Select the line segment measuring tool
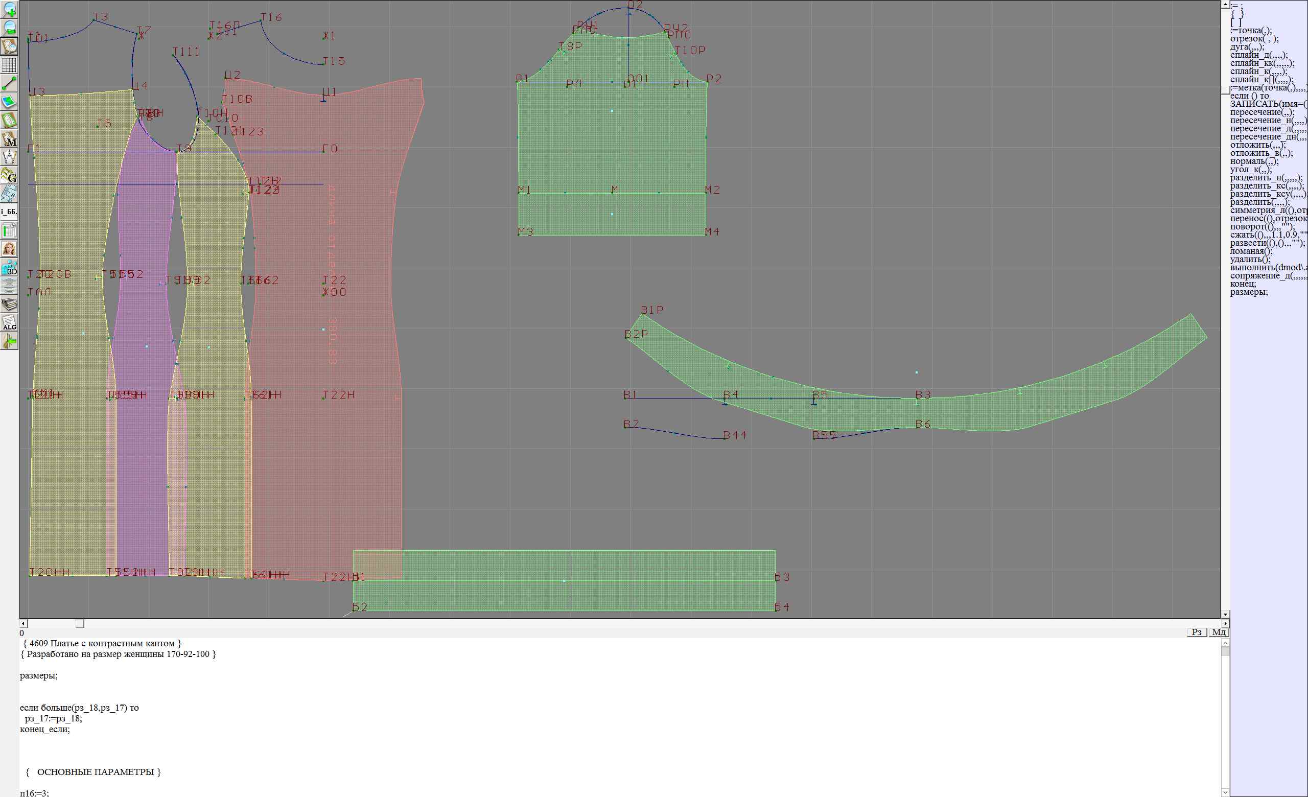Screen dimensions: 1308x797 click(10, 83)
